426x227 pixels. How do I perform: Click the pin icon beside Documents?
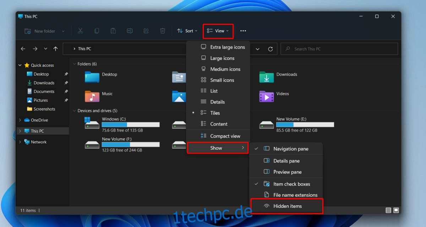(x=66, y=92)
